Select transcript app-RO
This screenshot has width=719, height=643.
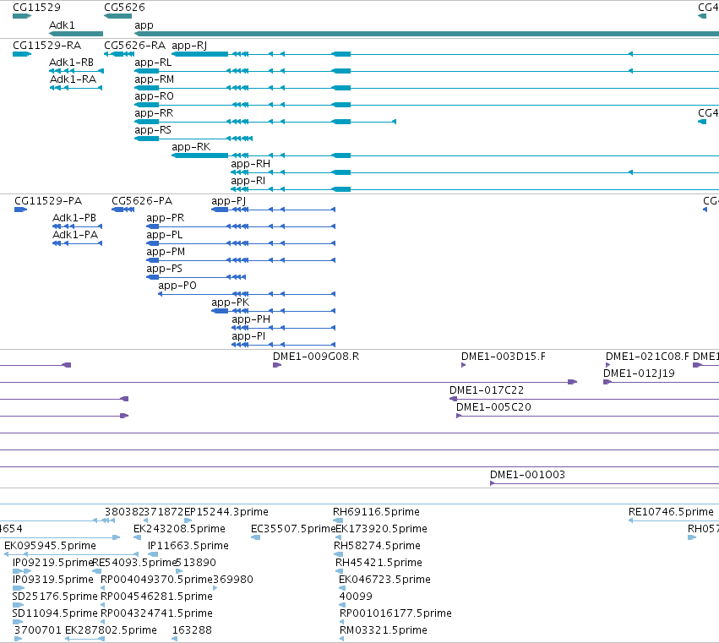(427, 105)
